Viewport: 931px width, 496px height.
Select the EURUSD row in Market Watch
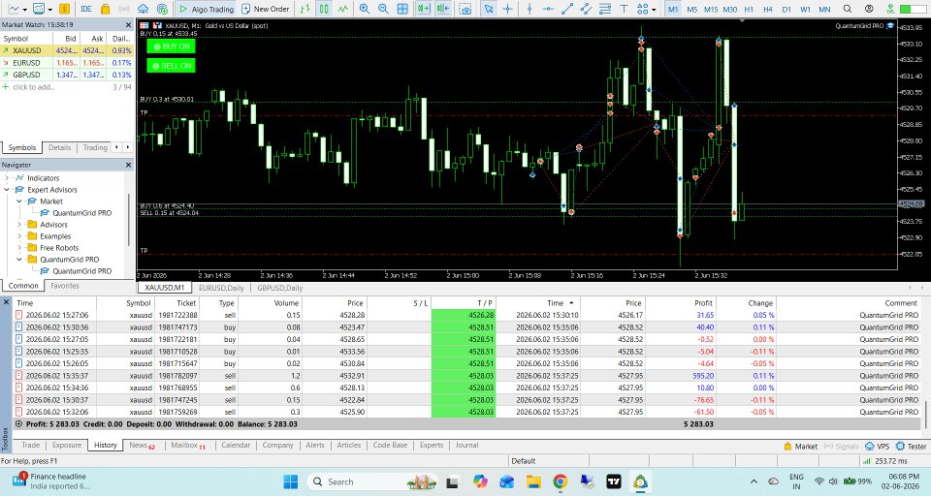[x=67, y=62]
